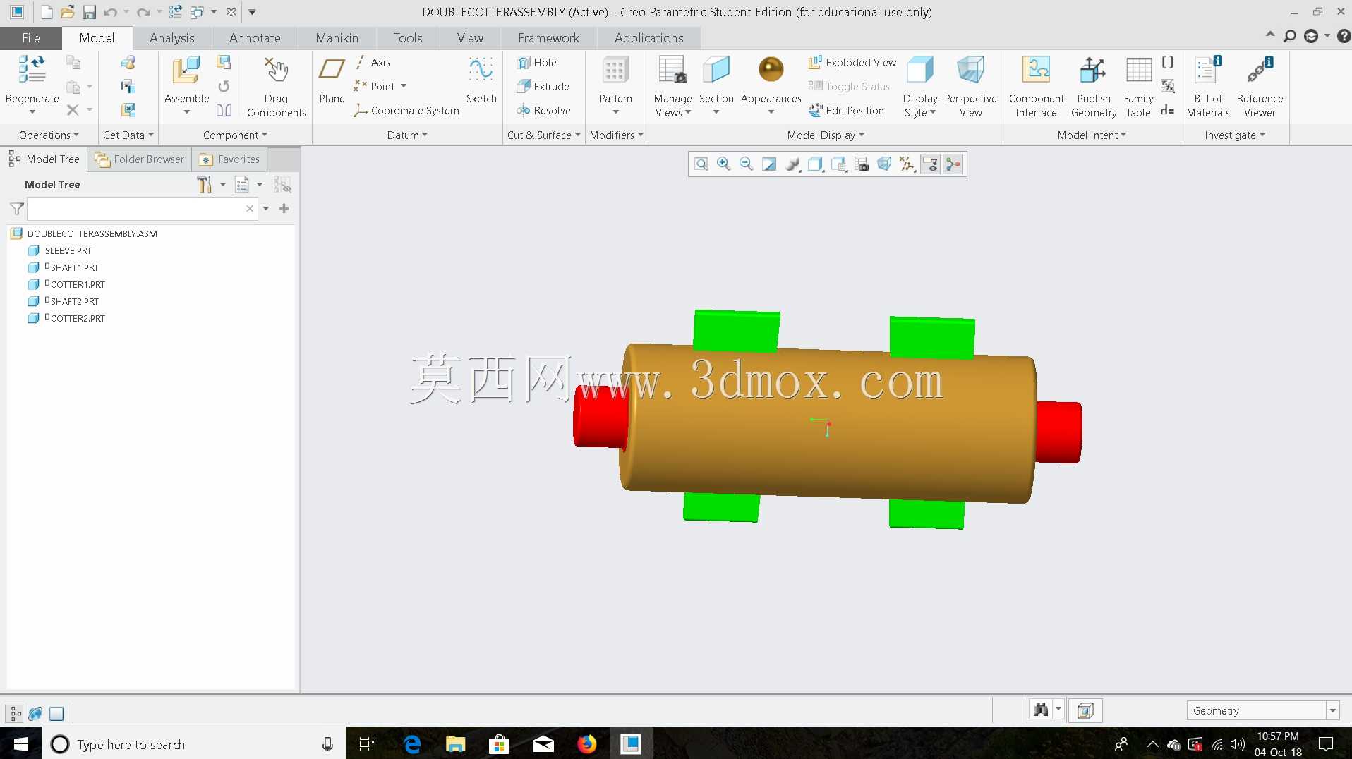Toggle Spin Center display in graphics toolbar
Image resolution: width=1352 pixels, height=759 pixels.
[x=953, y=164]
